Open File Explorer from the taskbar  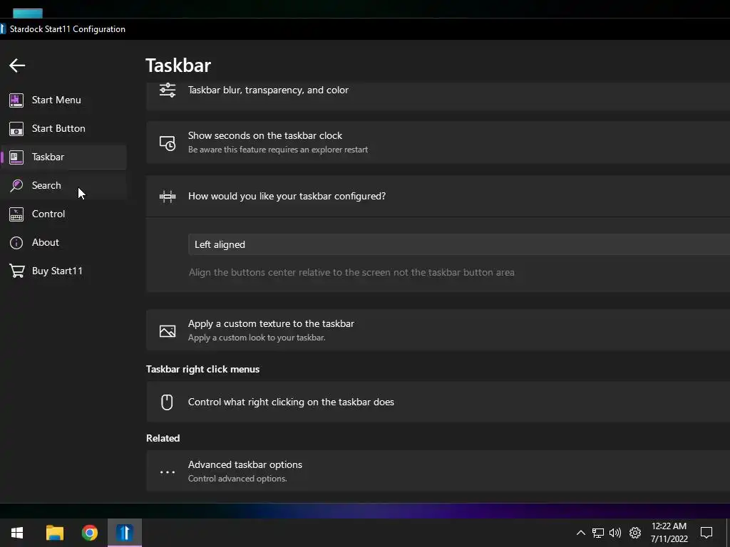coord(54,533)
